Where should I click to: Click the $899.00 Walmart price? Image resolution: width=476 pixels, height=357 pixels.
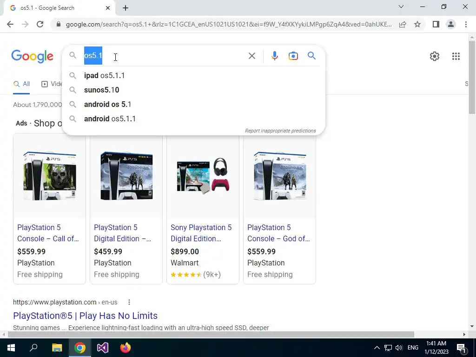click(185, 251)
